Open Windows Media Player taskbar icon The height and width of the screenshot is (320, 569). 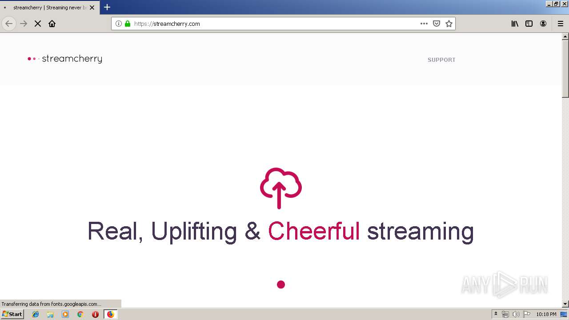pos(65,314)
